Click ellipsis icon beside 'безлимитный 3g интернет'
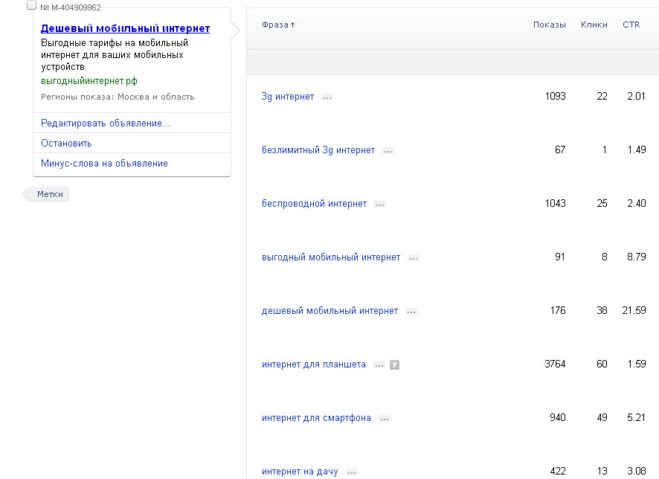Viewport: 659px width, 479px height. coord(388,151)
